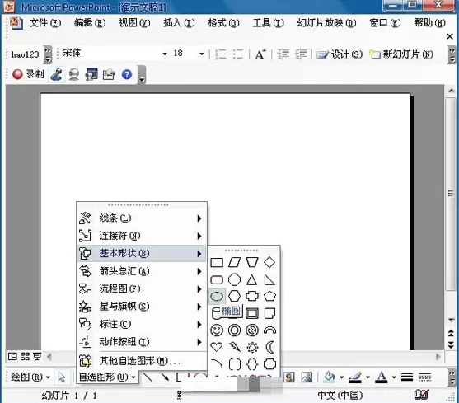The height and width of the screenshot is (403, 459).
Task: Click the arrow drawing tool
Action: (165, 377)
